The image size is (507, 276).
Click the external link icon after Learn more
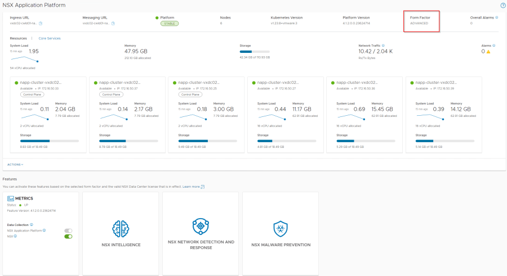pyautogui.click(x=203, y=187)
